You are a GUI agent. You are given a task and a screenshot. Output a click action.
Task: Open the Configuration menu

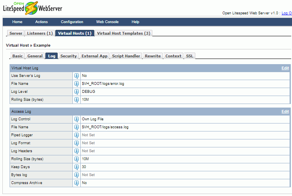coord(72,22)
